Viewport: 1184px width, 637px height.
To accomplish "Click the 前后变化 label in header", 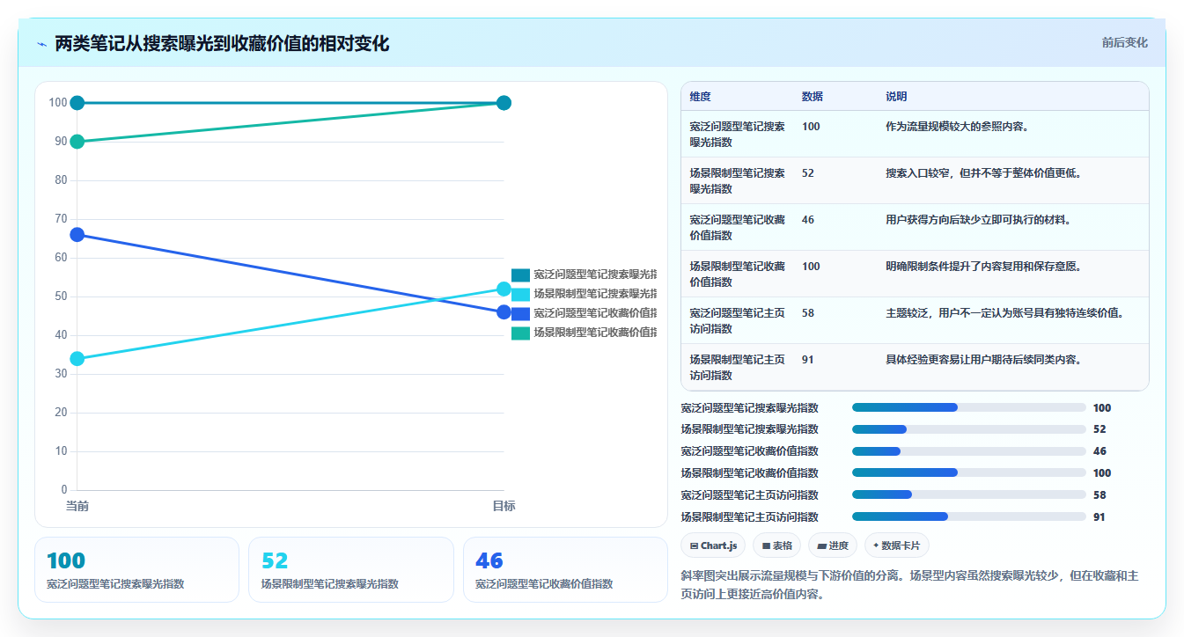I will pyautogui.click(x=1125, y=42).
